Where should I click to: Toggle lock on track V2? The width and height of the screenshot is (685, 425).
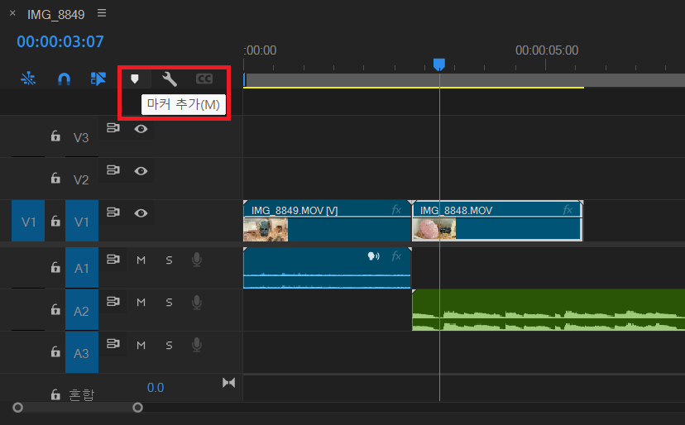55,178
